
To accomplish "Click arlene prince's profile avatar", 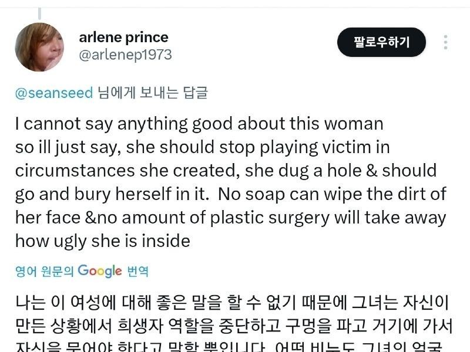I will coord(39,47).
